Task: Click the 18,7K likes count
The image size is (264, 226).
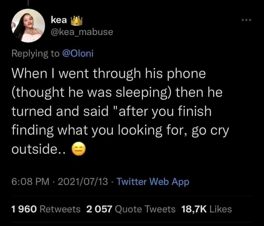Action: click(x=194, y=209)
